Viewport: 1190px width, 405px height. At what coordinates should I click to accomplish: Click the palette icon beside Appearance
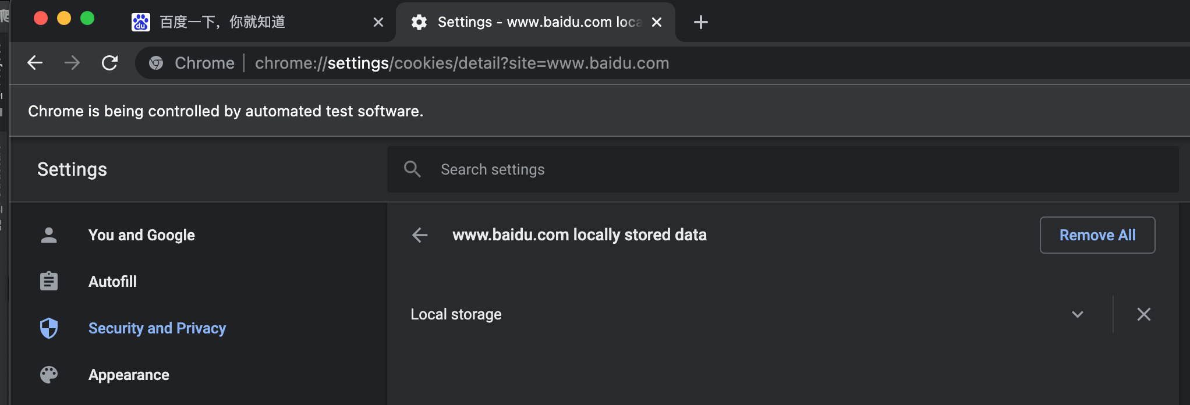click(x=49, y=375)
